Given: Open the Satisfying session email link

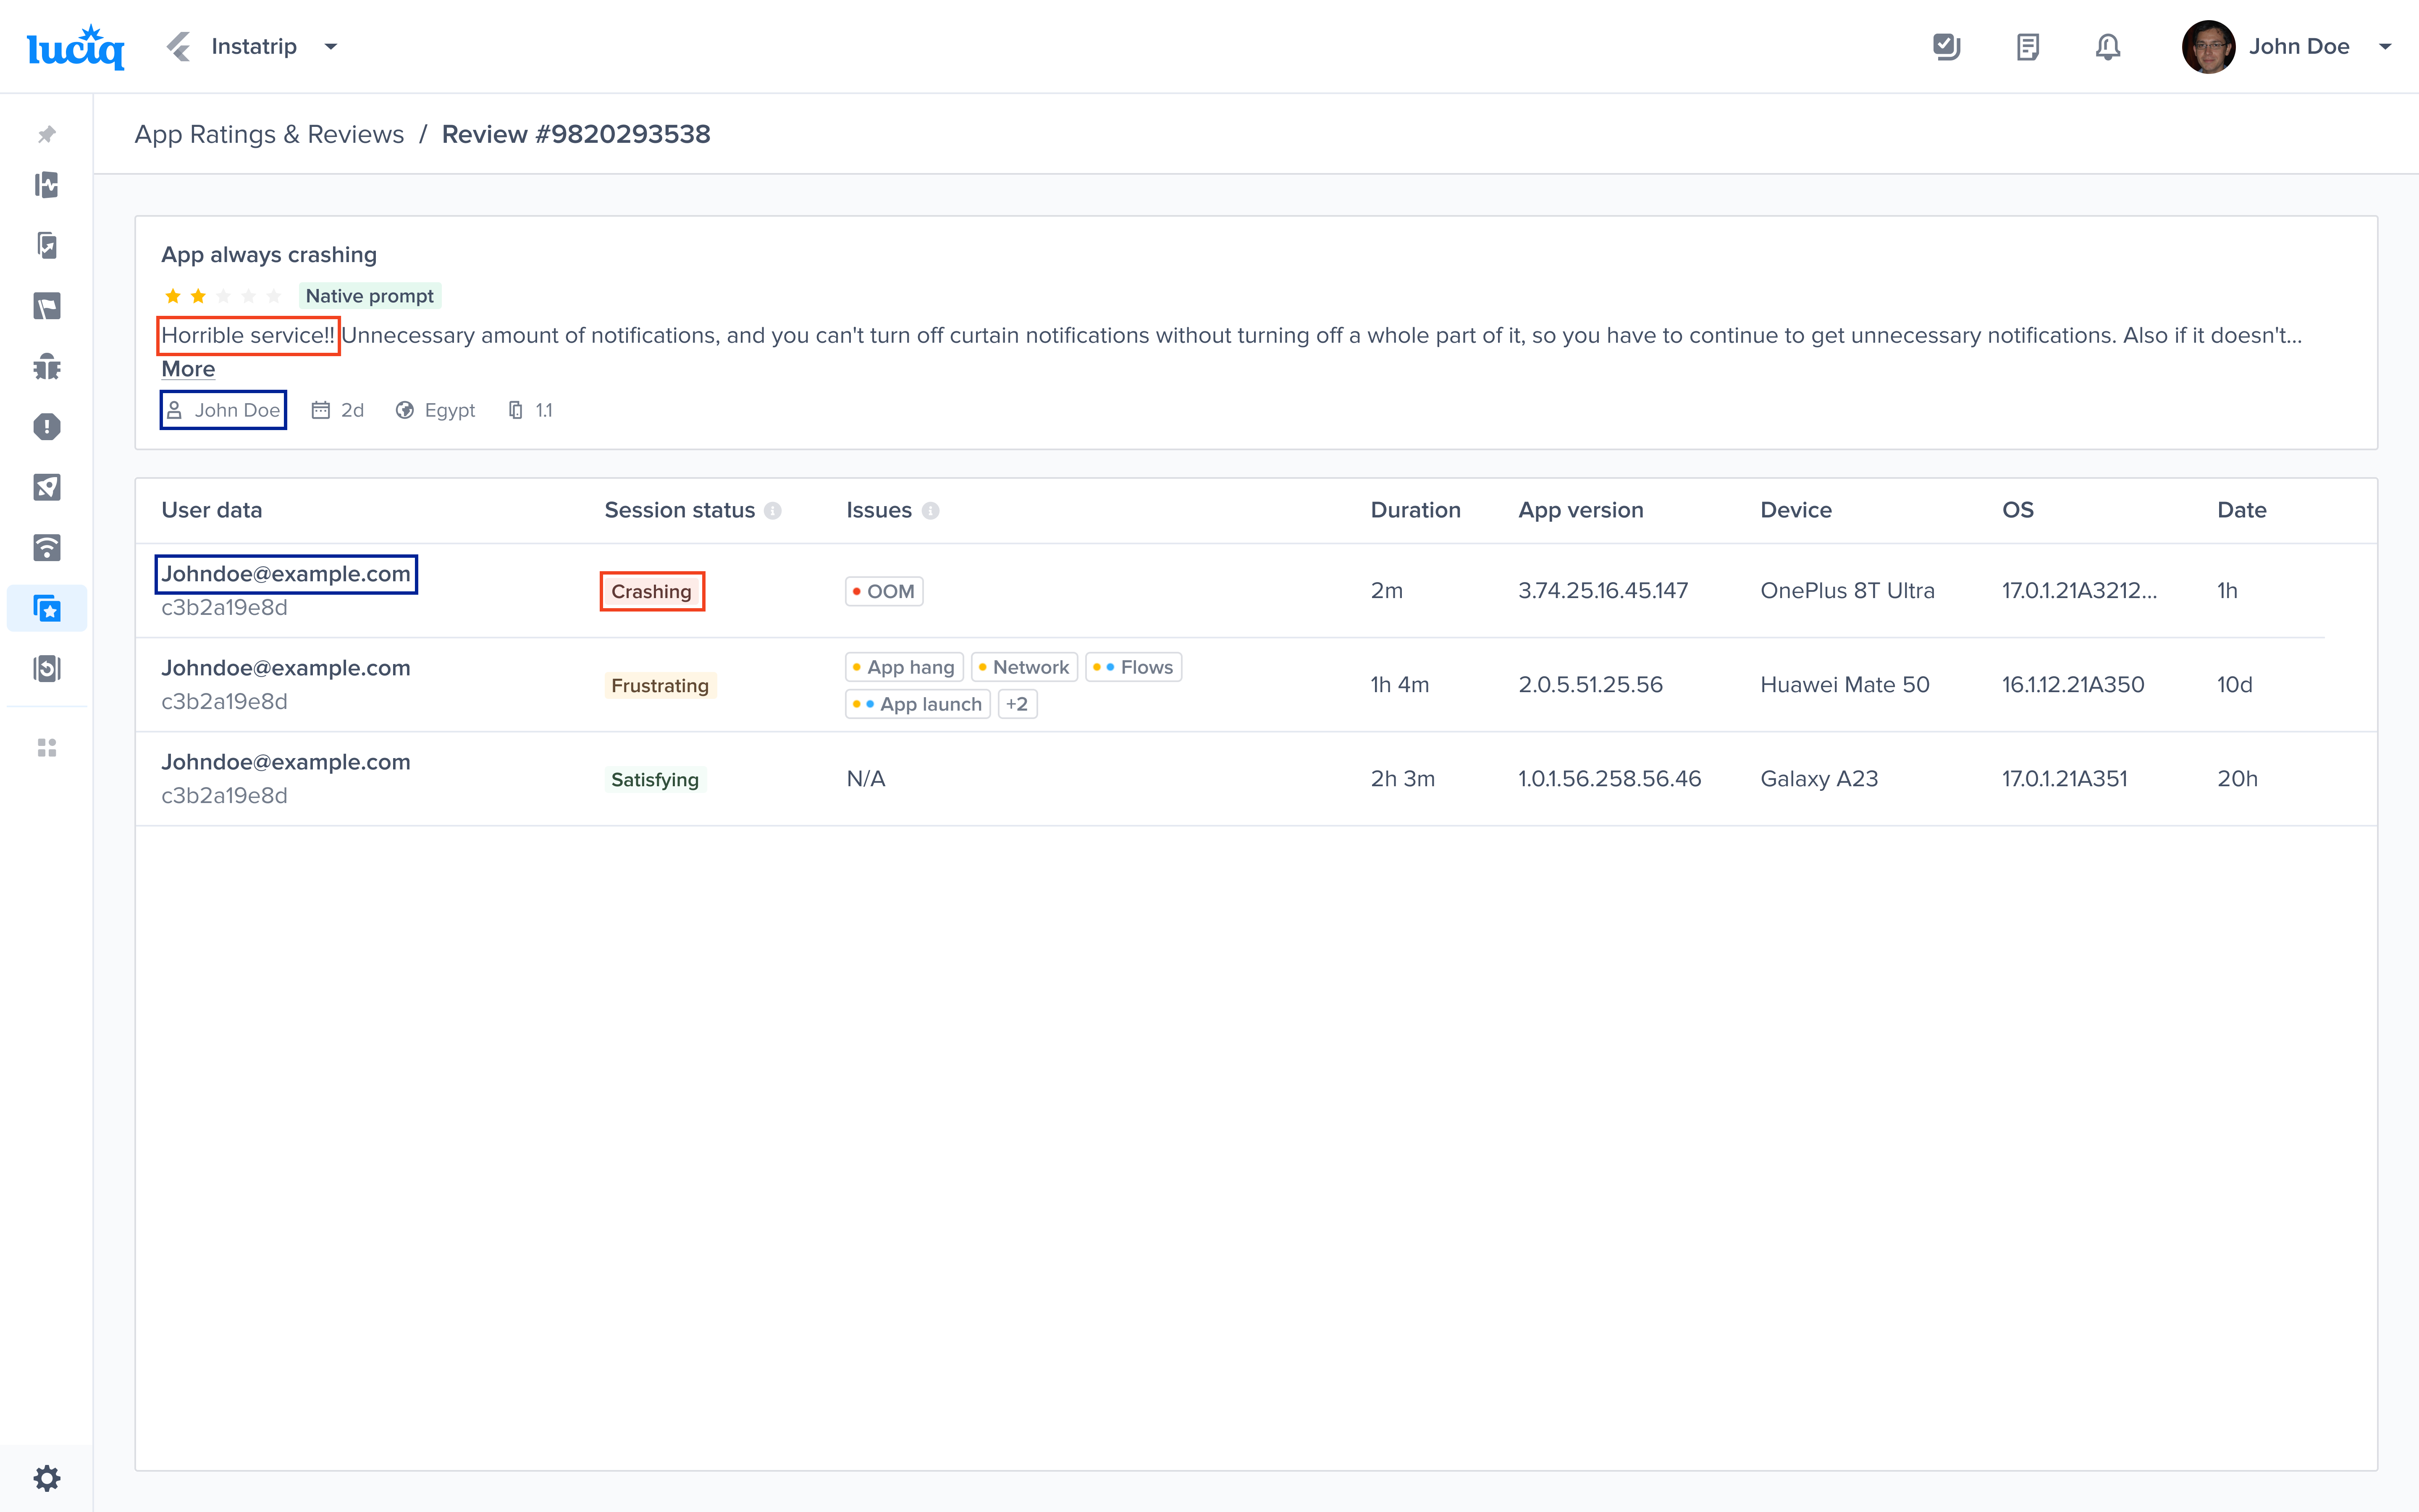Looking at the screenshot, I should click(286, 762).
